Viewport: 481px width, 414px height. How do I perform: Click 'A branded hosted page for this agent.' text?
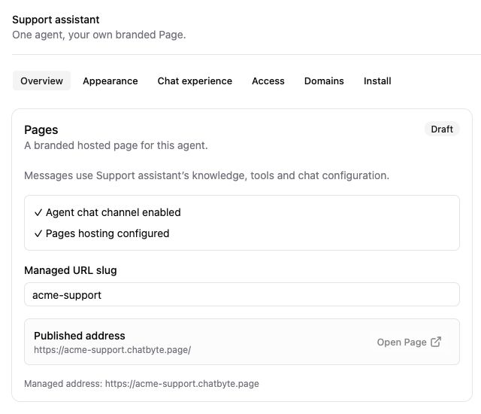pyautogui.click(x=116, y=145)
